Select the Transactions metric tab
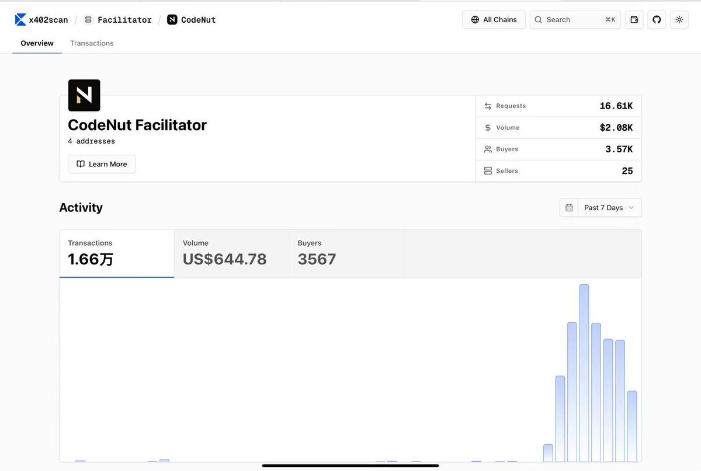 click(117, 254)
